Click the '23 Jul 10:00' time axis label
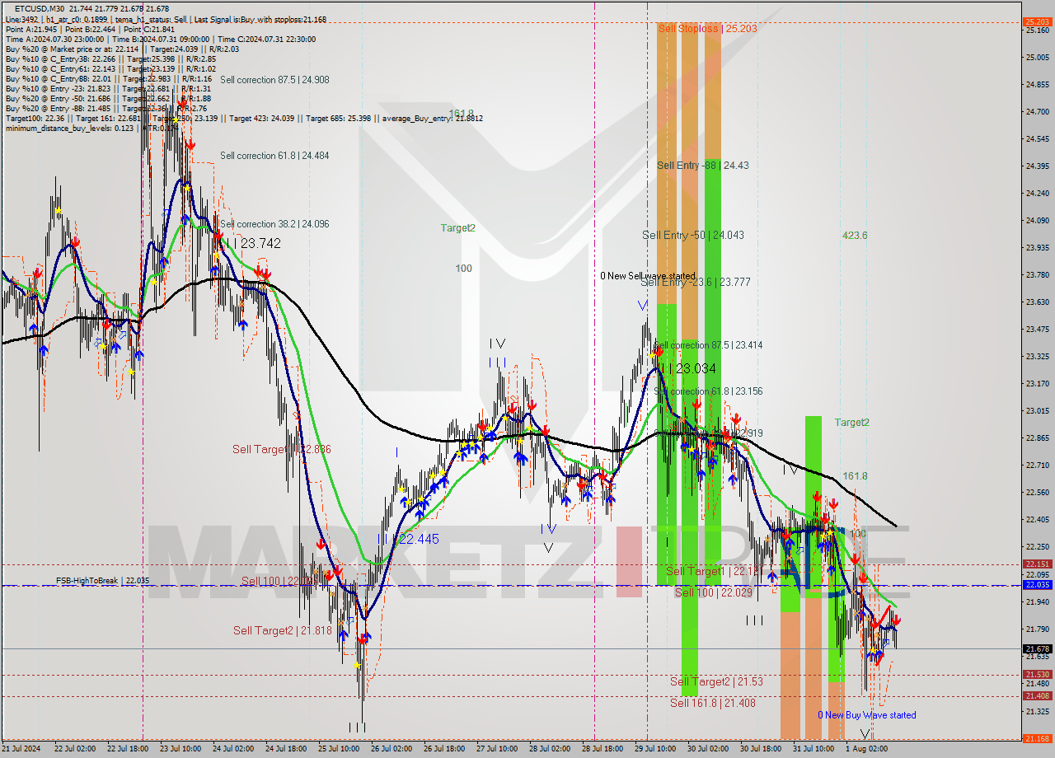 click(x=180, y=749)
